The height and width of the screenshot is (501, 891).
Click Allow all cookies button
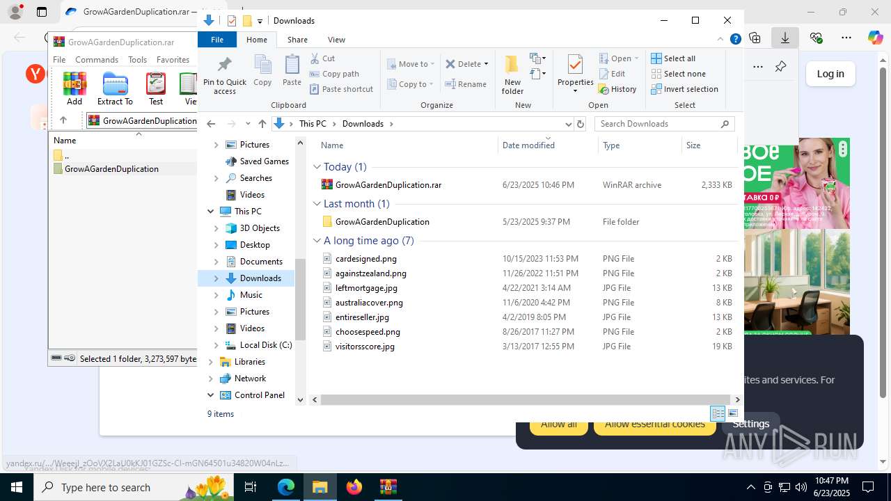[x=558, y=424]
